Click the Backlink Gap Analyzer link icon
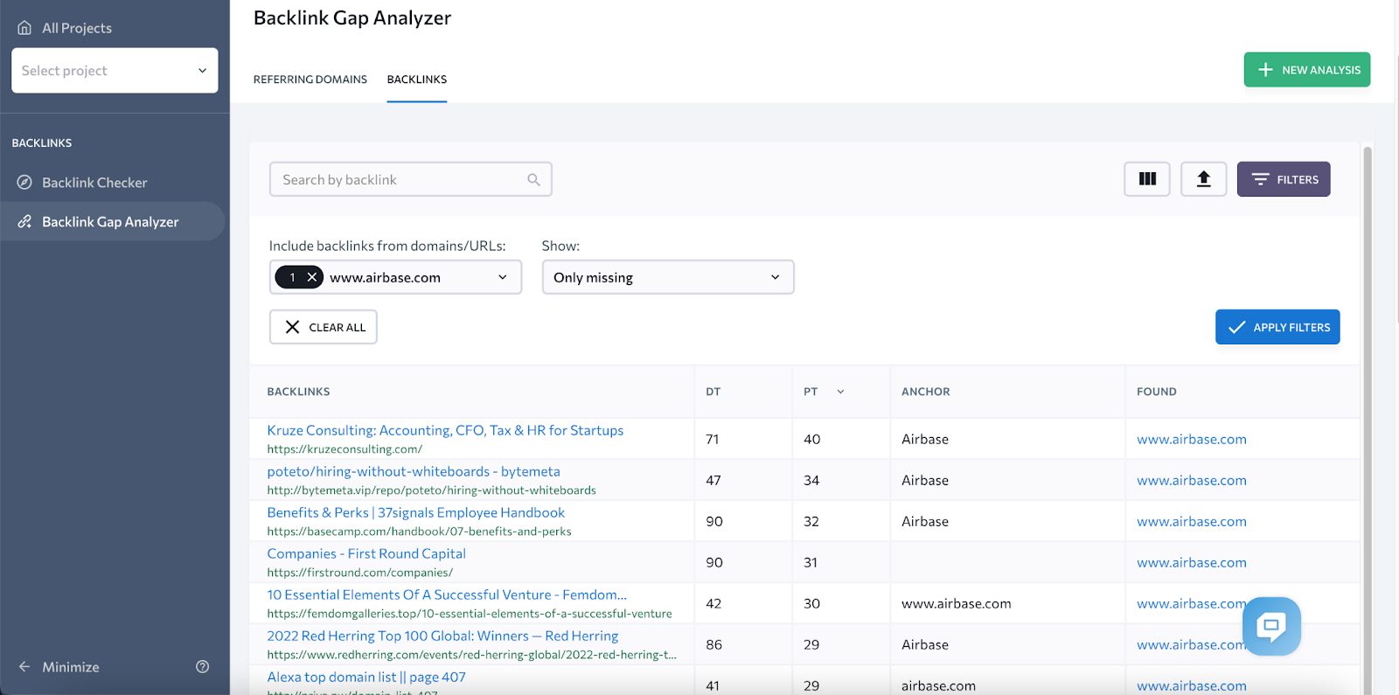1399x695 pixels. tap(24, 222)
